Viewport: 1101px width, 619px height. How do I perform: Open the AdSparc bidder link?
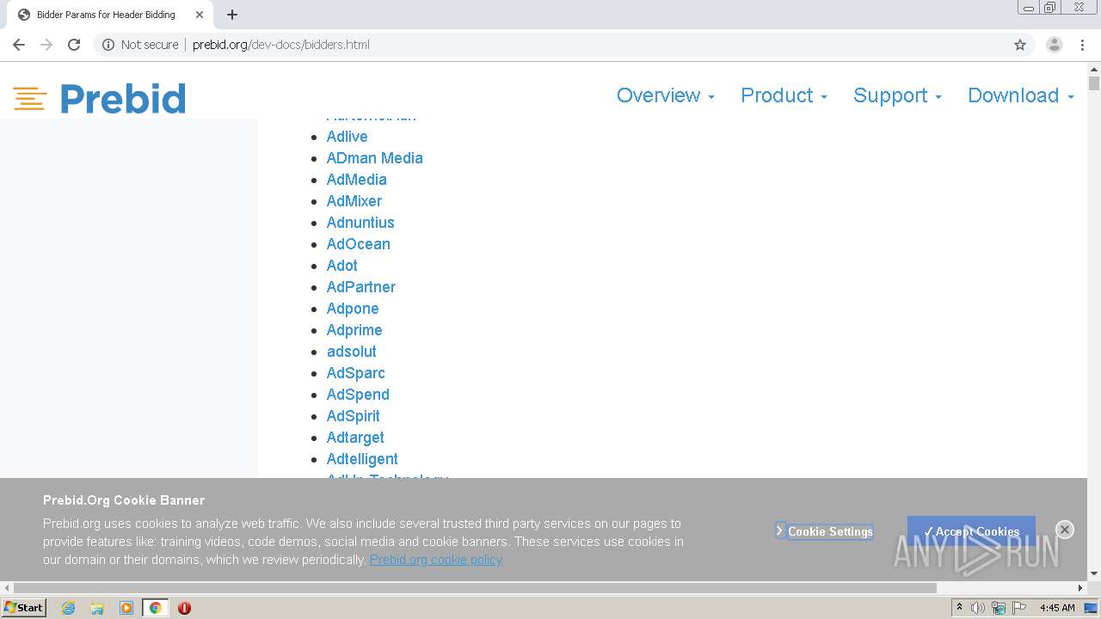[355, 373]
